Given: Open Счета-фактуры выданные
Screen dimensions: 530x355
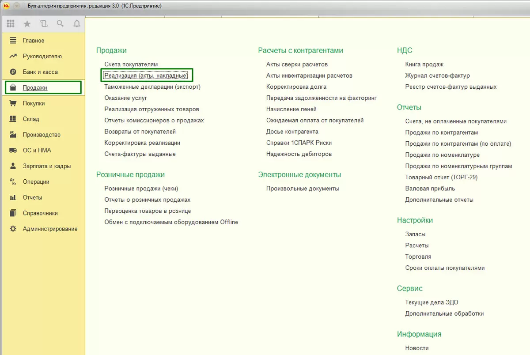Looking at the screenshot, I should [140, 154].
